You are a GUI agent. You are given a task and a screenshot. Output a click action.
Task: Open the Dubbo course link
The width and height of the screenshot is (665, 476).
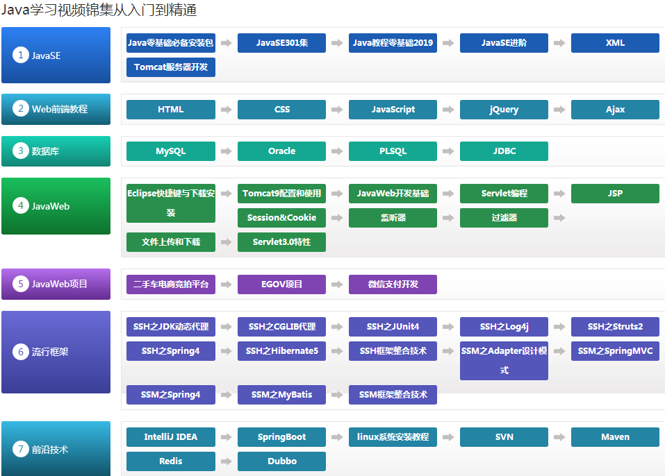[x=281, y=461]
